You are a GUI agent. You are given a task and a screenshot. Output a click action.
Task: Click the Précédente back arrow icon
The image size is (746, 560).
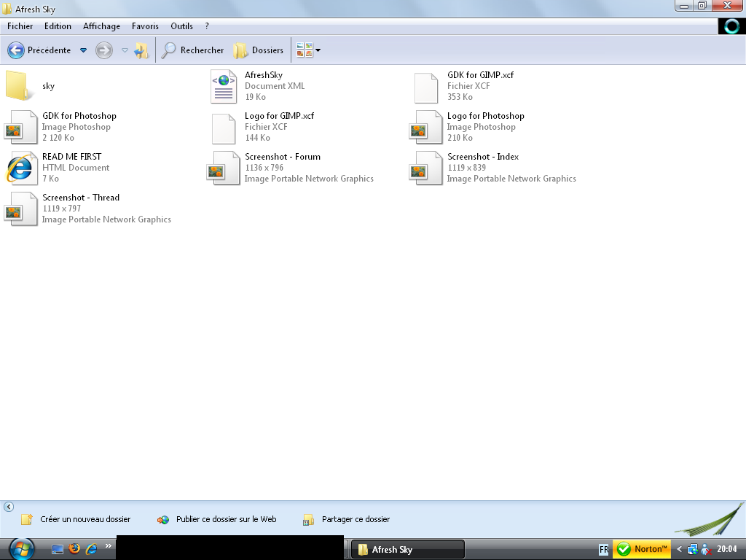tap(16, 50)
